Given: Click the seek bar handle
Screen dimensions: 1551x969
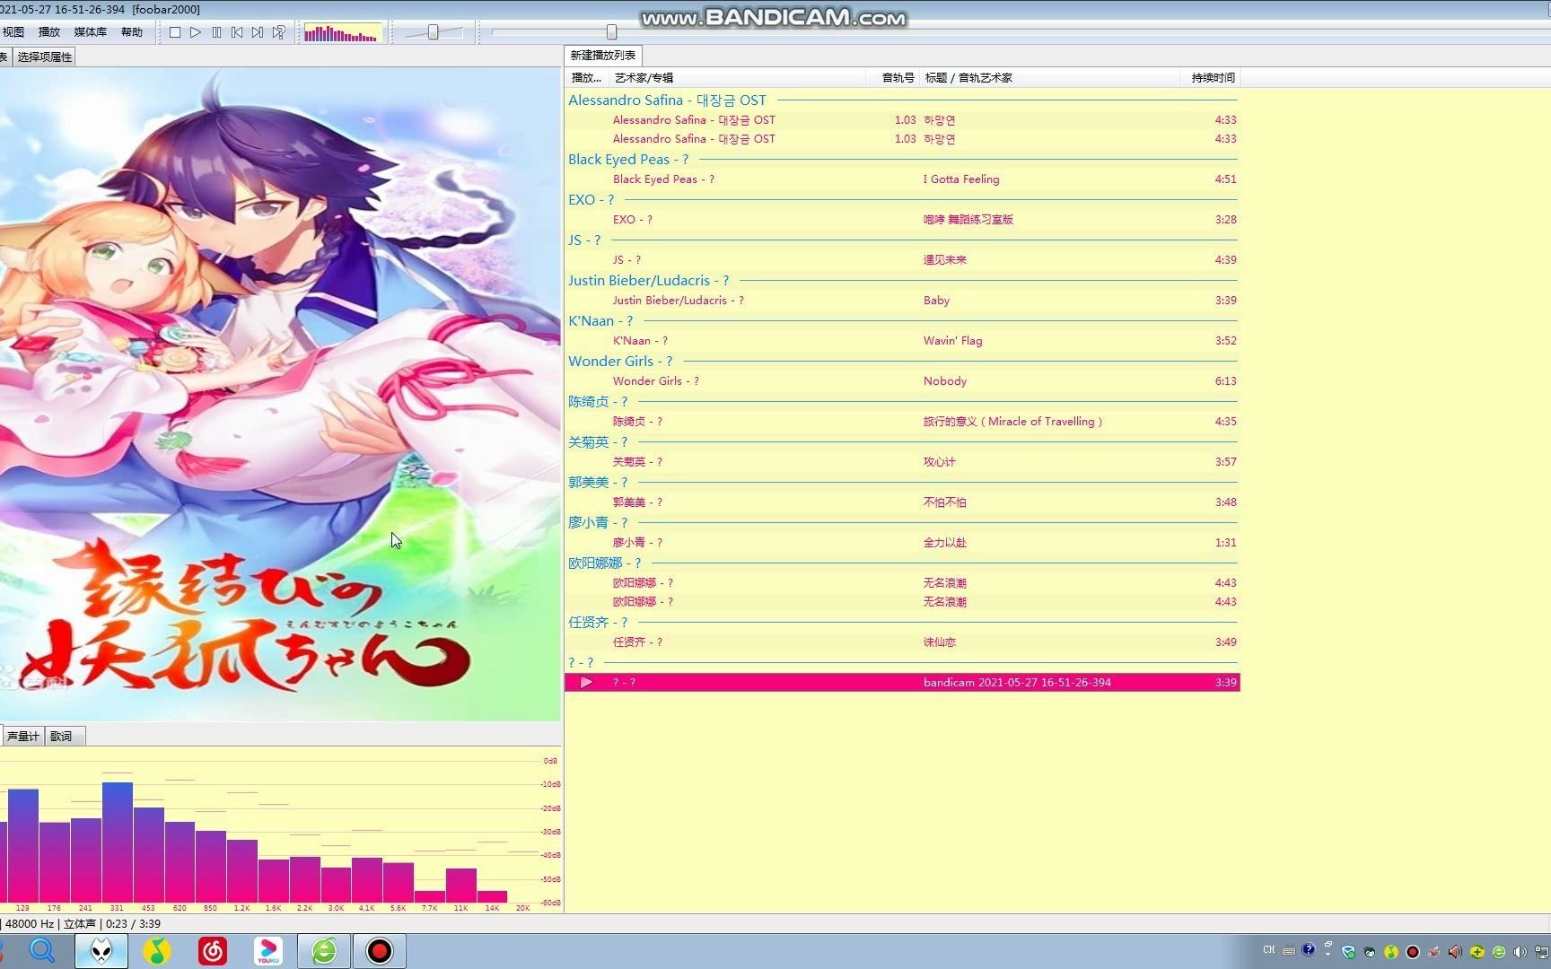Looking at the screenshot, I should (x=611, y=32).
